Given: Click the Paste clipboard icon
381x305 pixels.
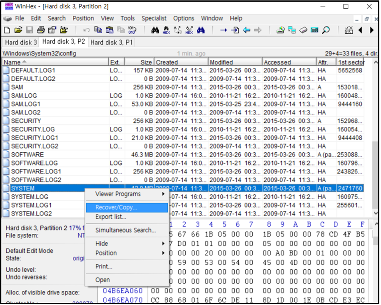Looking at the screenshot, I should click(x=110, y=30).
